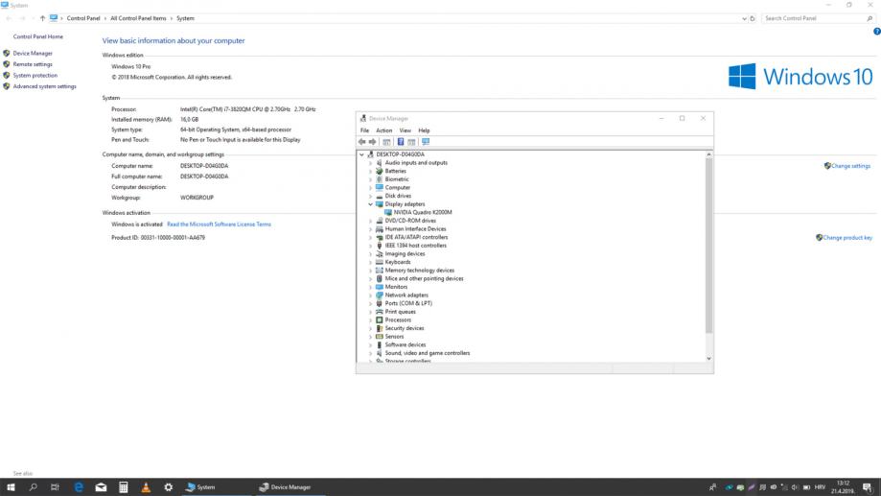
Task: Click the Change settings link
Action: (x=850, y=166)
